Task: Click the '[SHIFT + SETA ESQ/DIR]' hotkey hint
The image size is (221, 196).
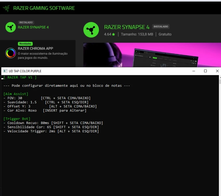Action: [76, 127]
